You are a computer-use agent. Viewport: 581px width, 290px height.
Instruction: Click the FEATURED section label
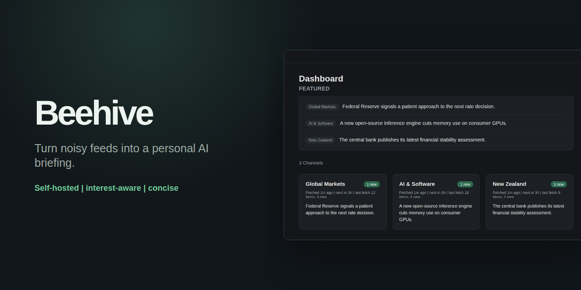coord(314,88)
